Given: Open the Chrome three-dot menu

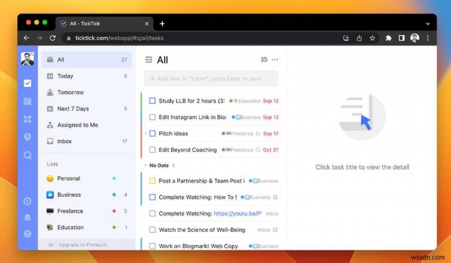Looking at the screenshot, I should (428, 38).
